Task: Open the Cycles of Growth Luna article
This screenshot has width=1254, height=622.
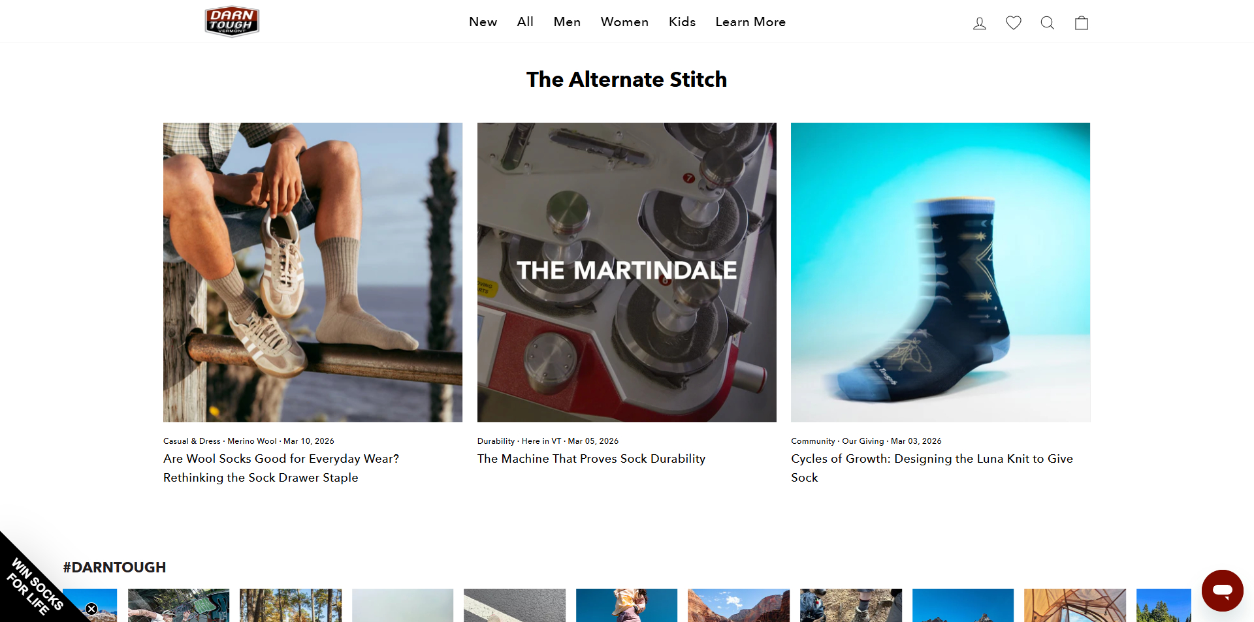Action: [x=932, y=468]
